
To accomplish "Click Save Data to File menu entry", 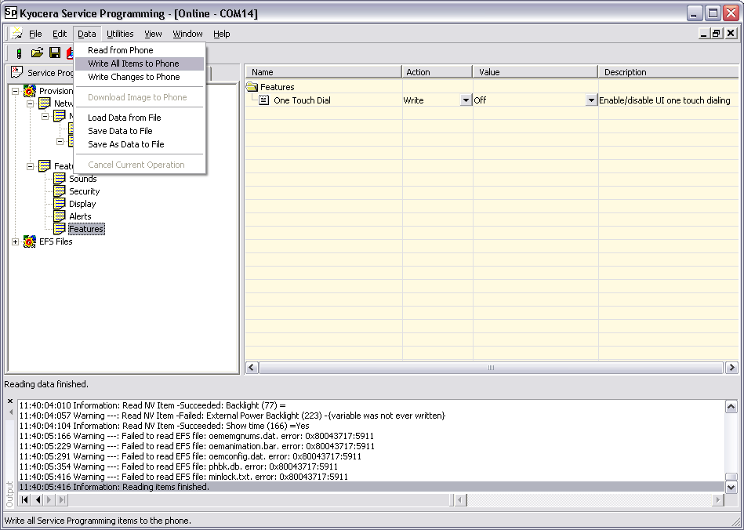I will coord(120,131).
